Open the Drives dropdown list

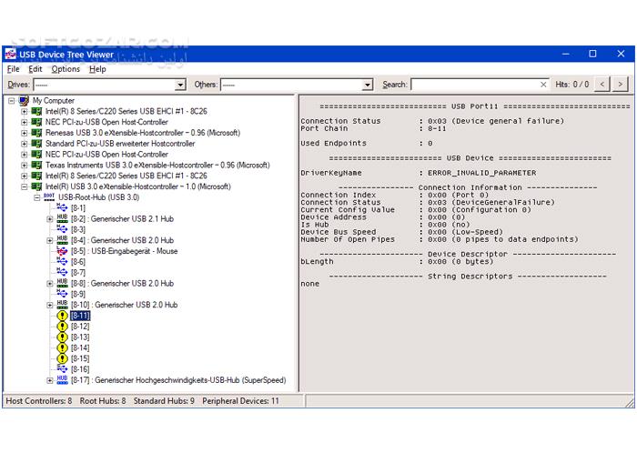(180, 85)
